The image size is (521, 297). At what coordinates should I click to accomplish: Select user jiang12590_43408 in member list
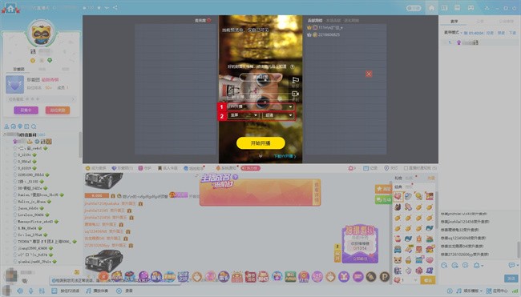33,248
